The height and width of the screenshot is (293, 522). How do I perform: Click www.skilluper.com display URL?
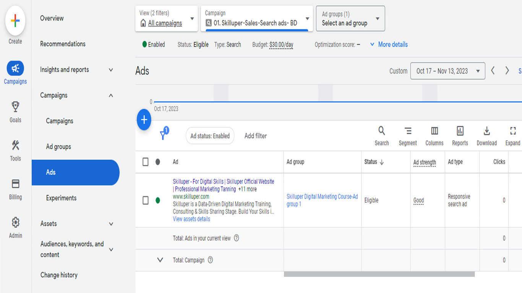[x=191, y=196]
